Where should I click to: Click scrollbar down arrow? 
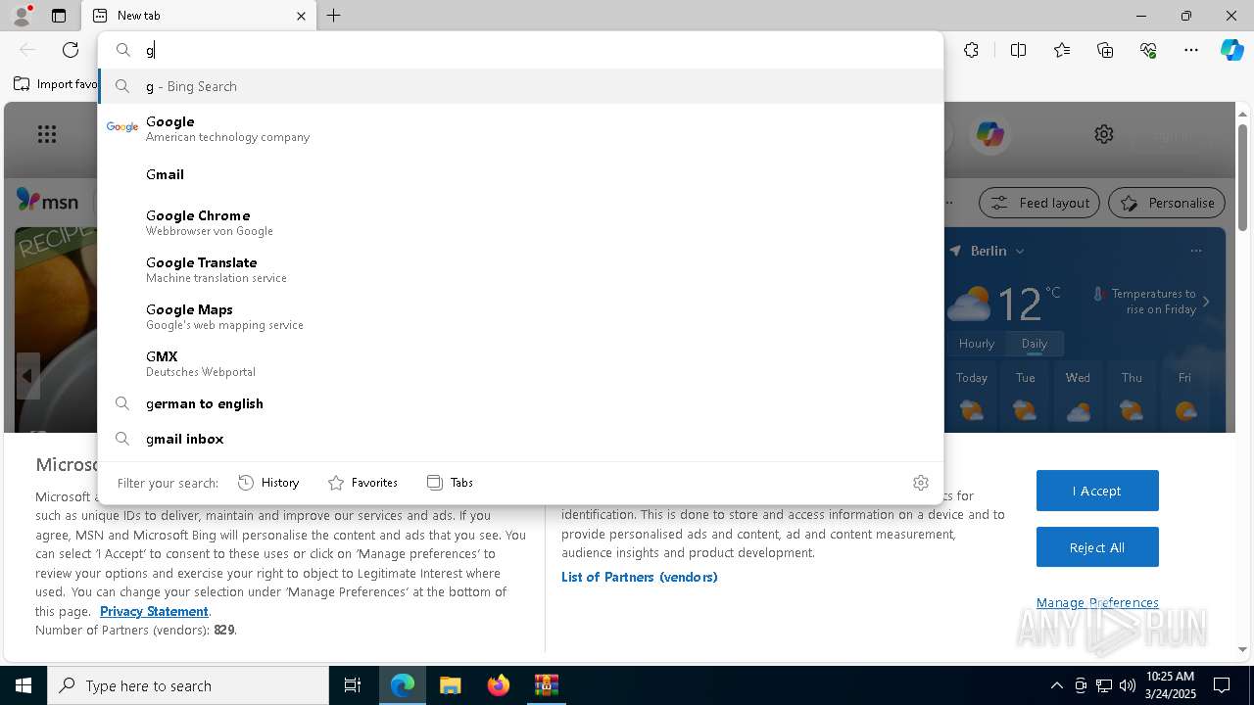tap(1242, 649)
